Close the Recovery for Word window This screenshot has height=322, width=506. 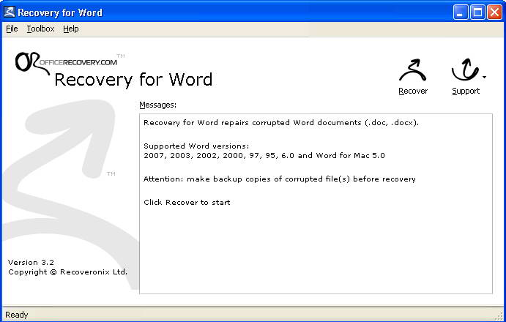pos(495,12)
